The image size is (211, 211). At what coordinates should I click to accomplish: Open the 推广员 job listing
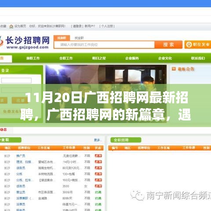[21, 156]
